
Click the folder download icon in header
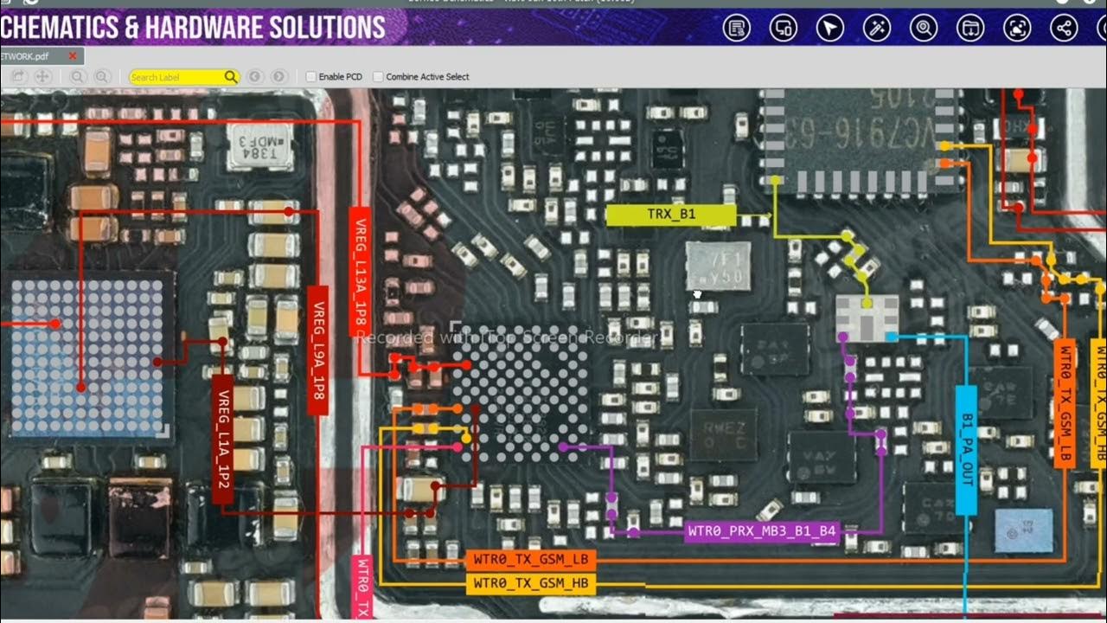click(x=970, y=29)
